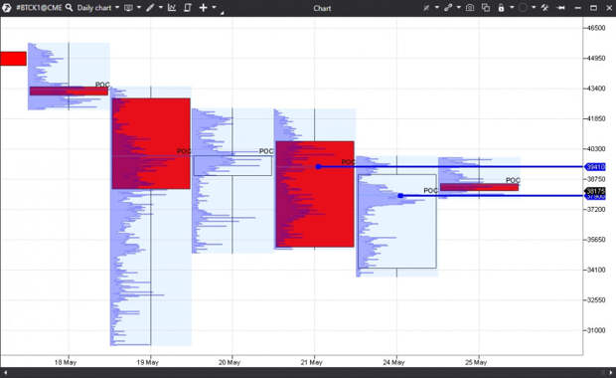The height and width of the screenshot is (378, 616).
Task: Open the indicators icon
Action: (172, 8)
